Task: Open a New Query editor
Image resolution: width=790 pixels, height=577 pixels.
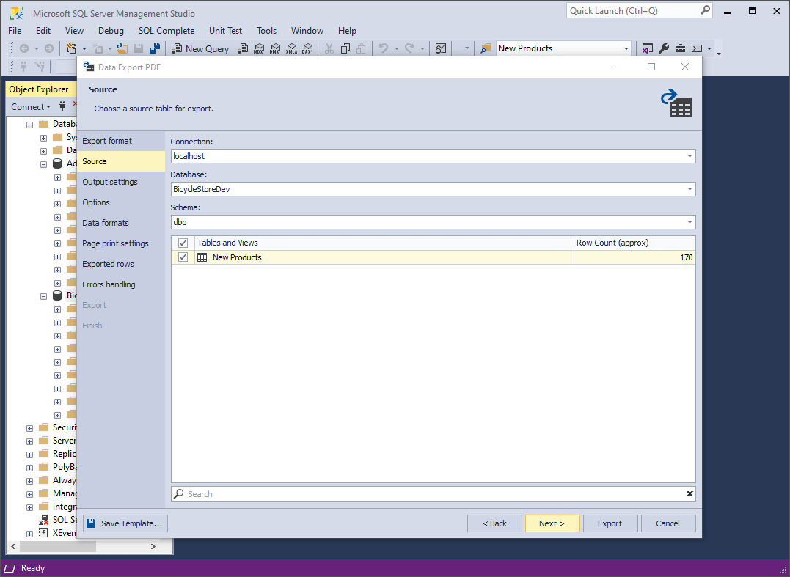Action: point(200,48)
